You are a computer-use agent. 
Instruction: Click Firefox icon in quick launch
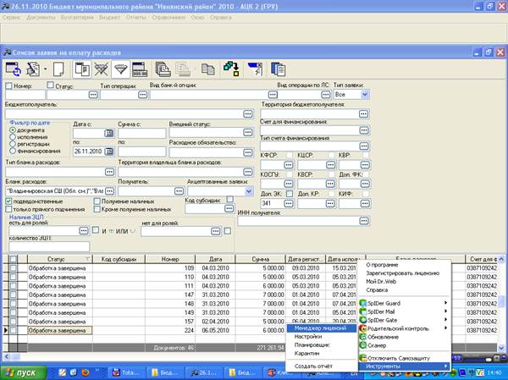click(x=86, y=372)
